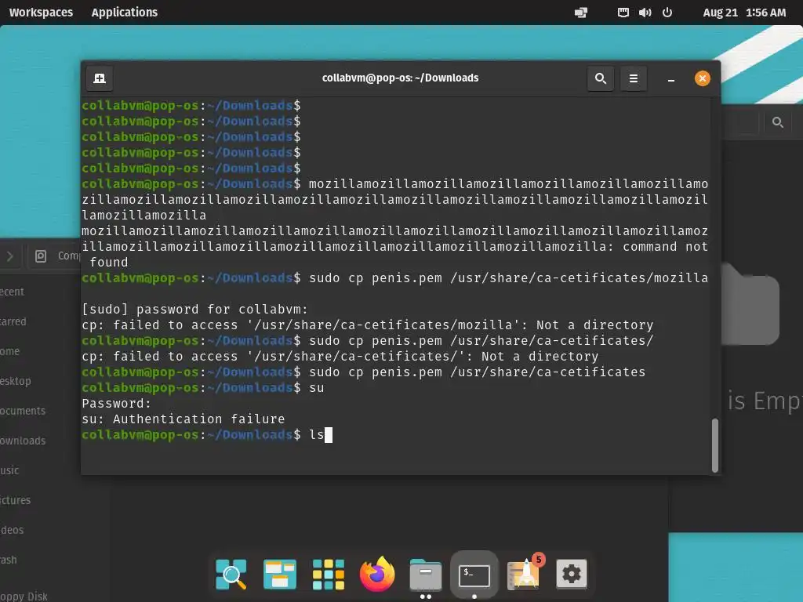Screen dimensions: 803x602
Task: Select Trash in Files sidebar
Action: click(8, 560)
